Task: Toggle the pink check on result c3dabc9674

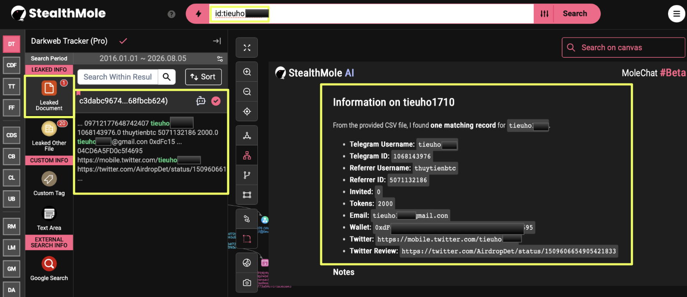Action: [216, 101]
